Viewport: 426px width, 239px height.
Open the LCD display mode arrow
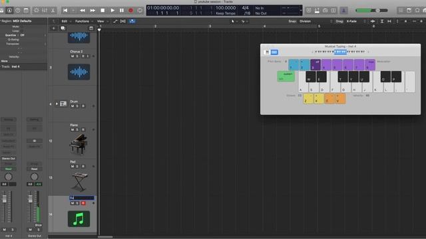[300, 11]
